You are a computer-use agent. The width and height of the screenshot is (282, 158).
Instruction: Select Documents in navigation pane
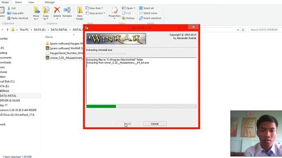(6, 57)
